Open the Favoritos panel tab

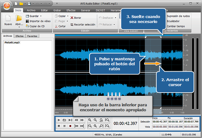tap(32, 36)
